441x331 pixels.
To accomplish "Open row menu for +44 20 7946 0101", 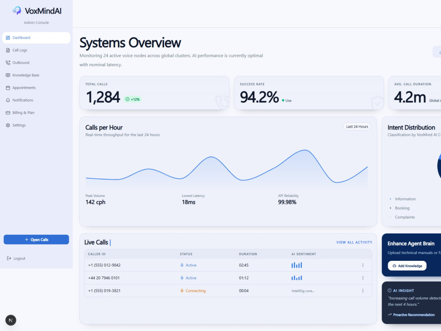I will (363, 278).
